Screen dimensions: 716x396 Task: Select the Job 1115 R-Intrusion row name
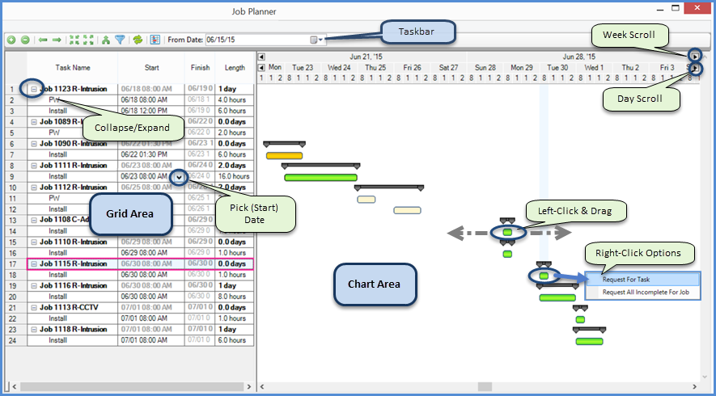click(x=73, y=263)
